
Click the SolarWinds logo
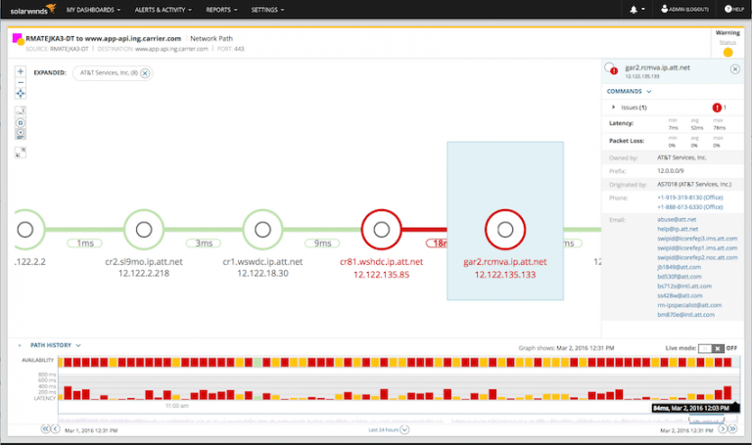[32, 10]
